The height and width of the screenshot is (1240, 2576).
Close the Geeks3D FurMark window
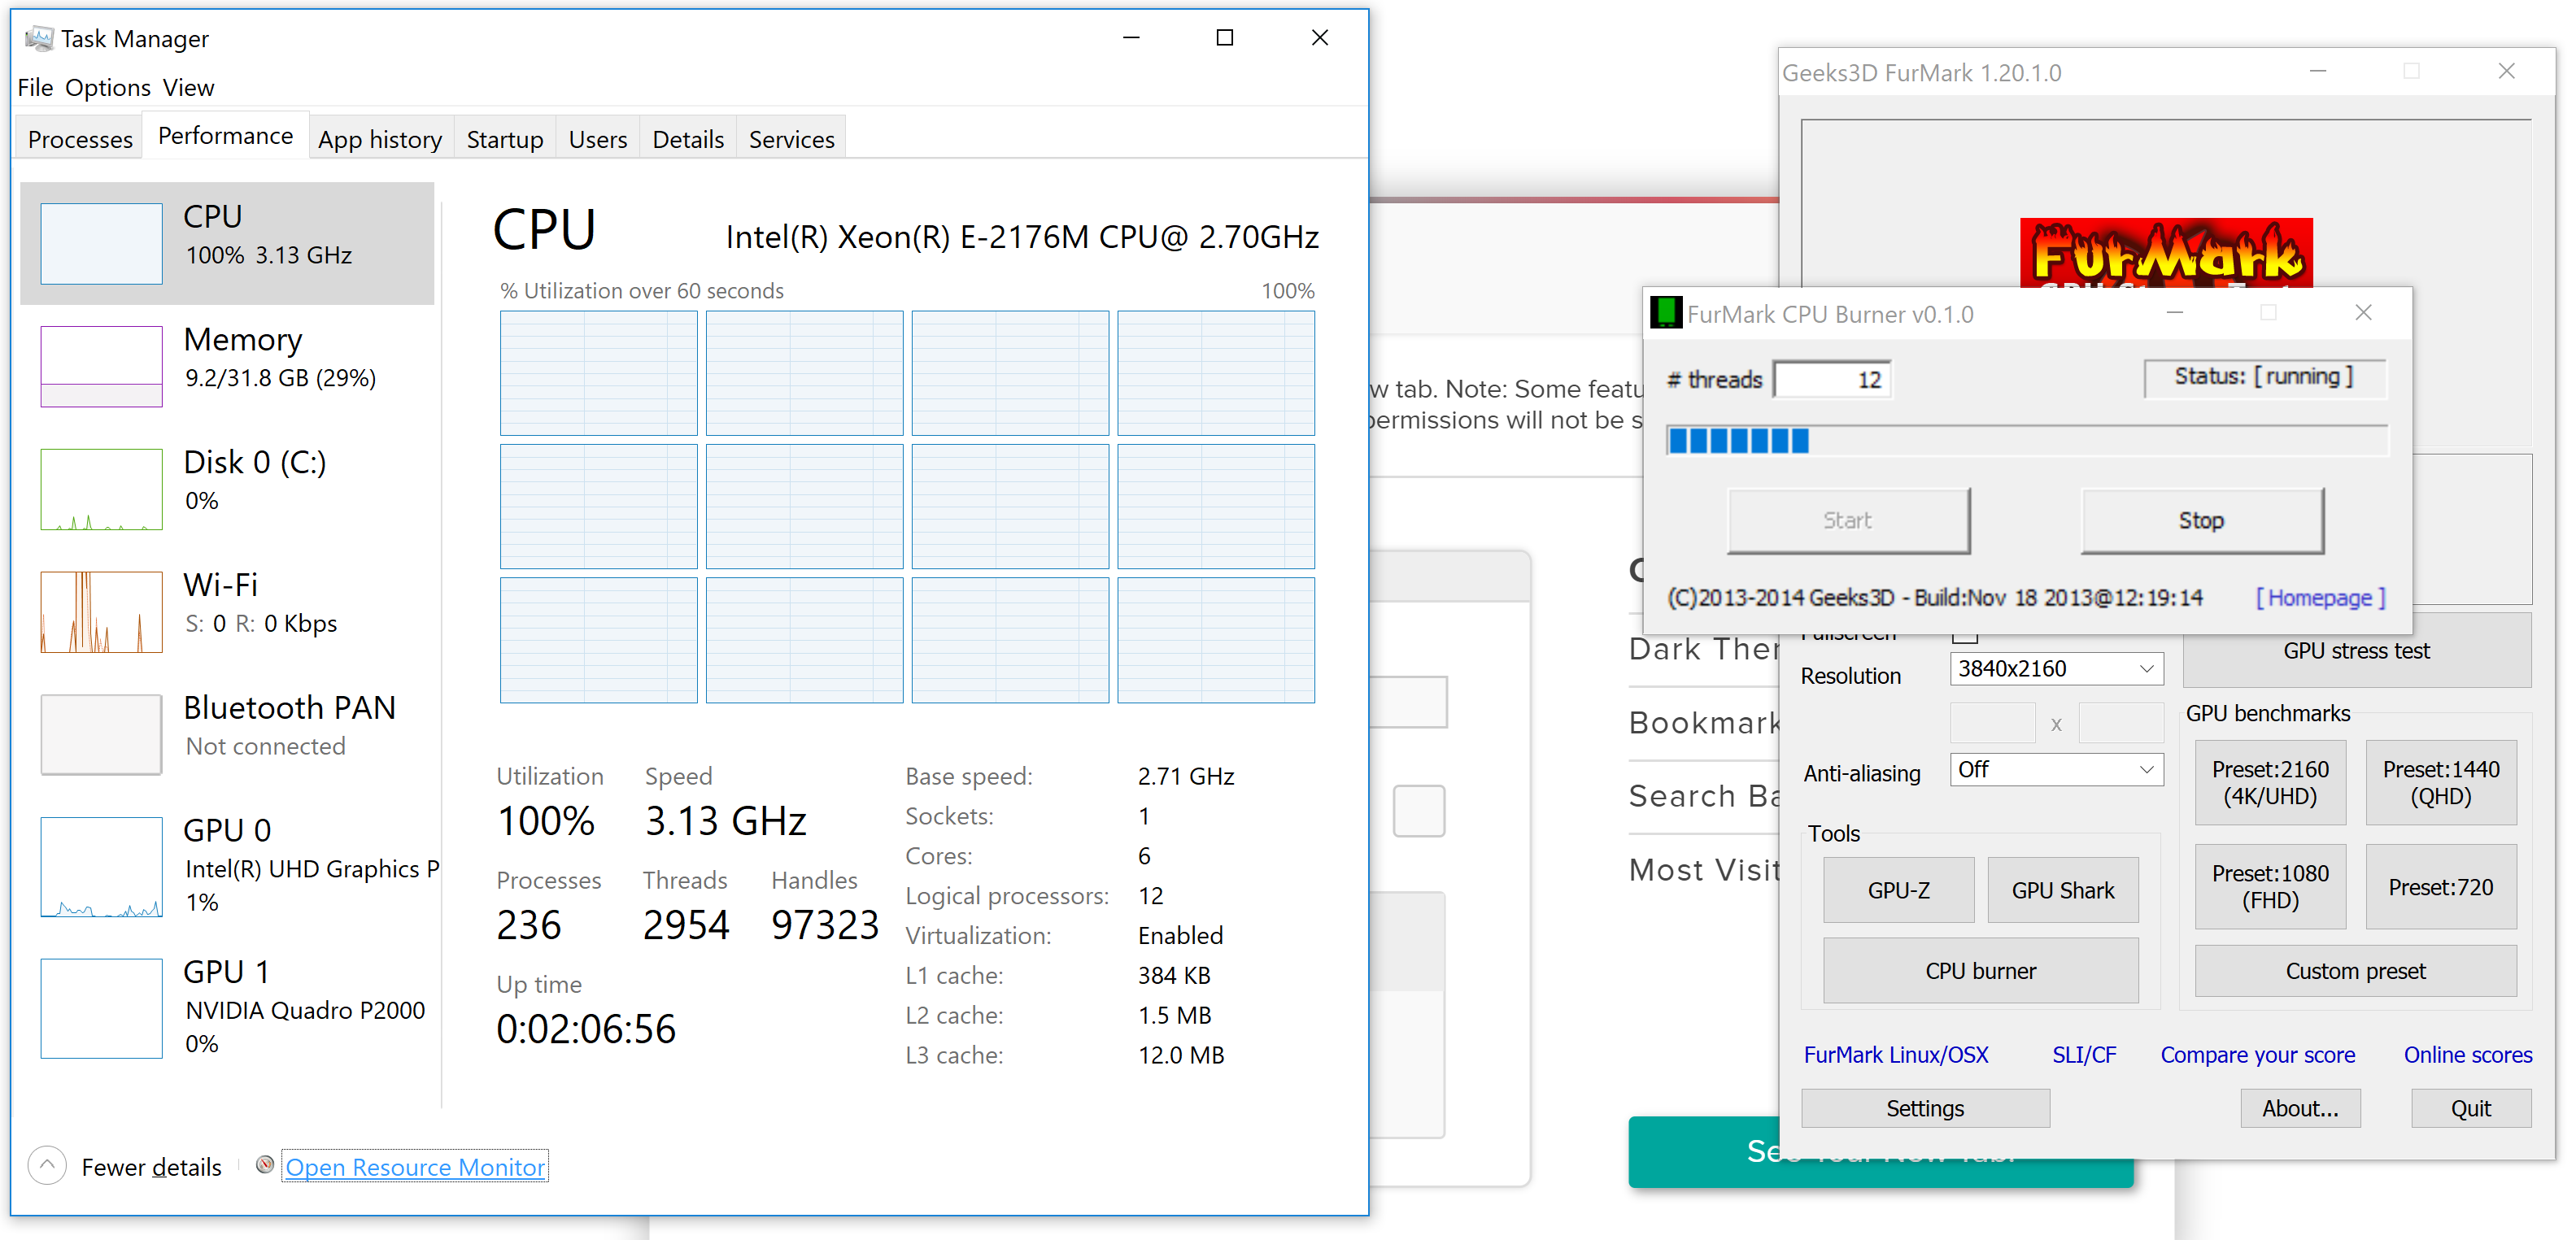tap(2506, 71)
